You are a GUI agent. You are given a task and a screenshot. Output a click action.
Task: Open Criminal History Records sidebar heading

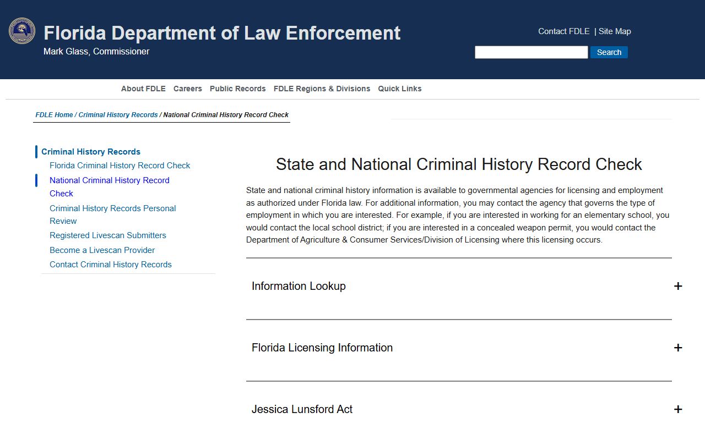click(x=91, y=152)
